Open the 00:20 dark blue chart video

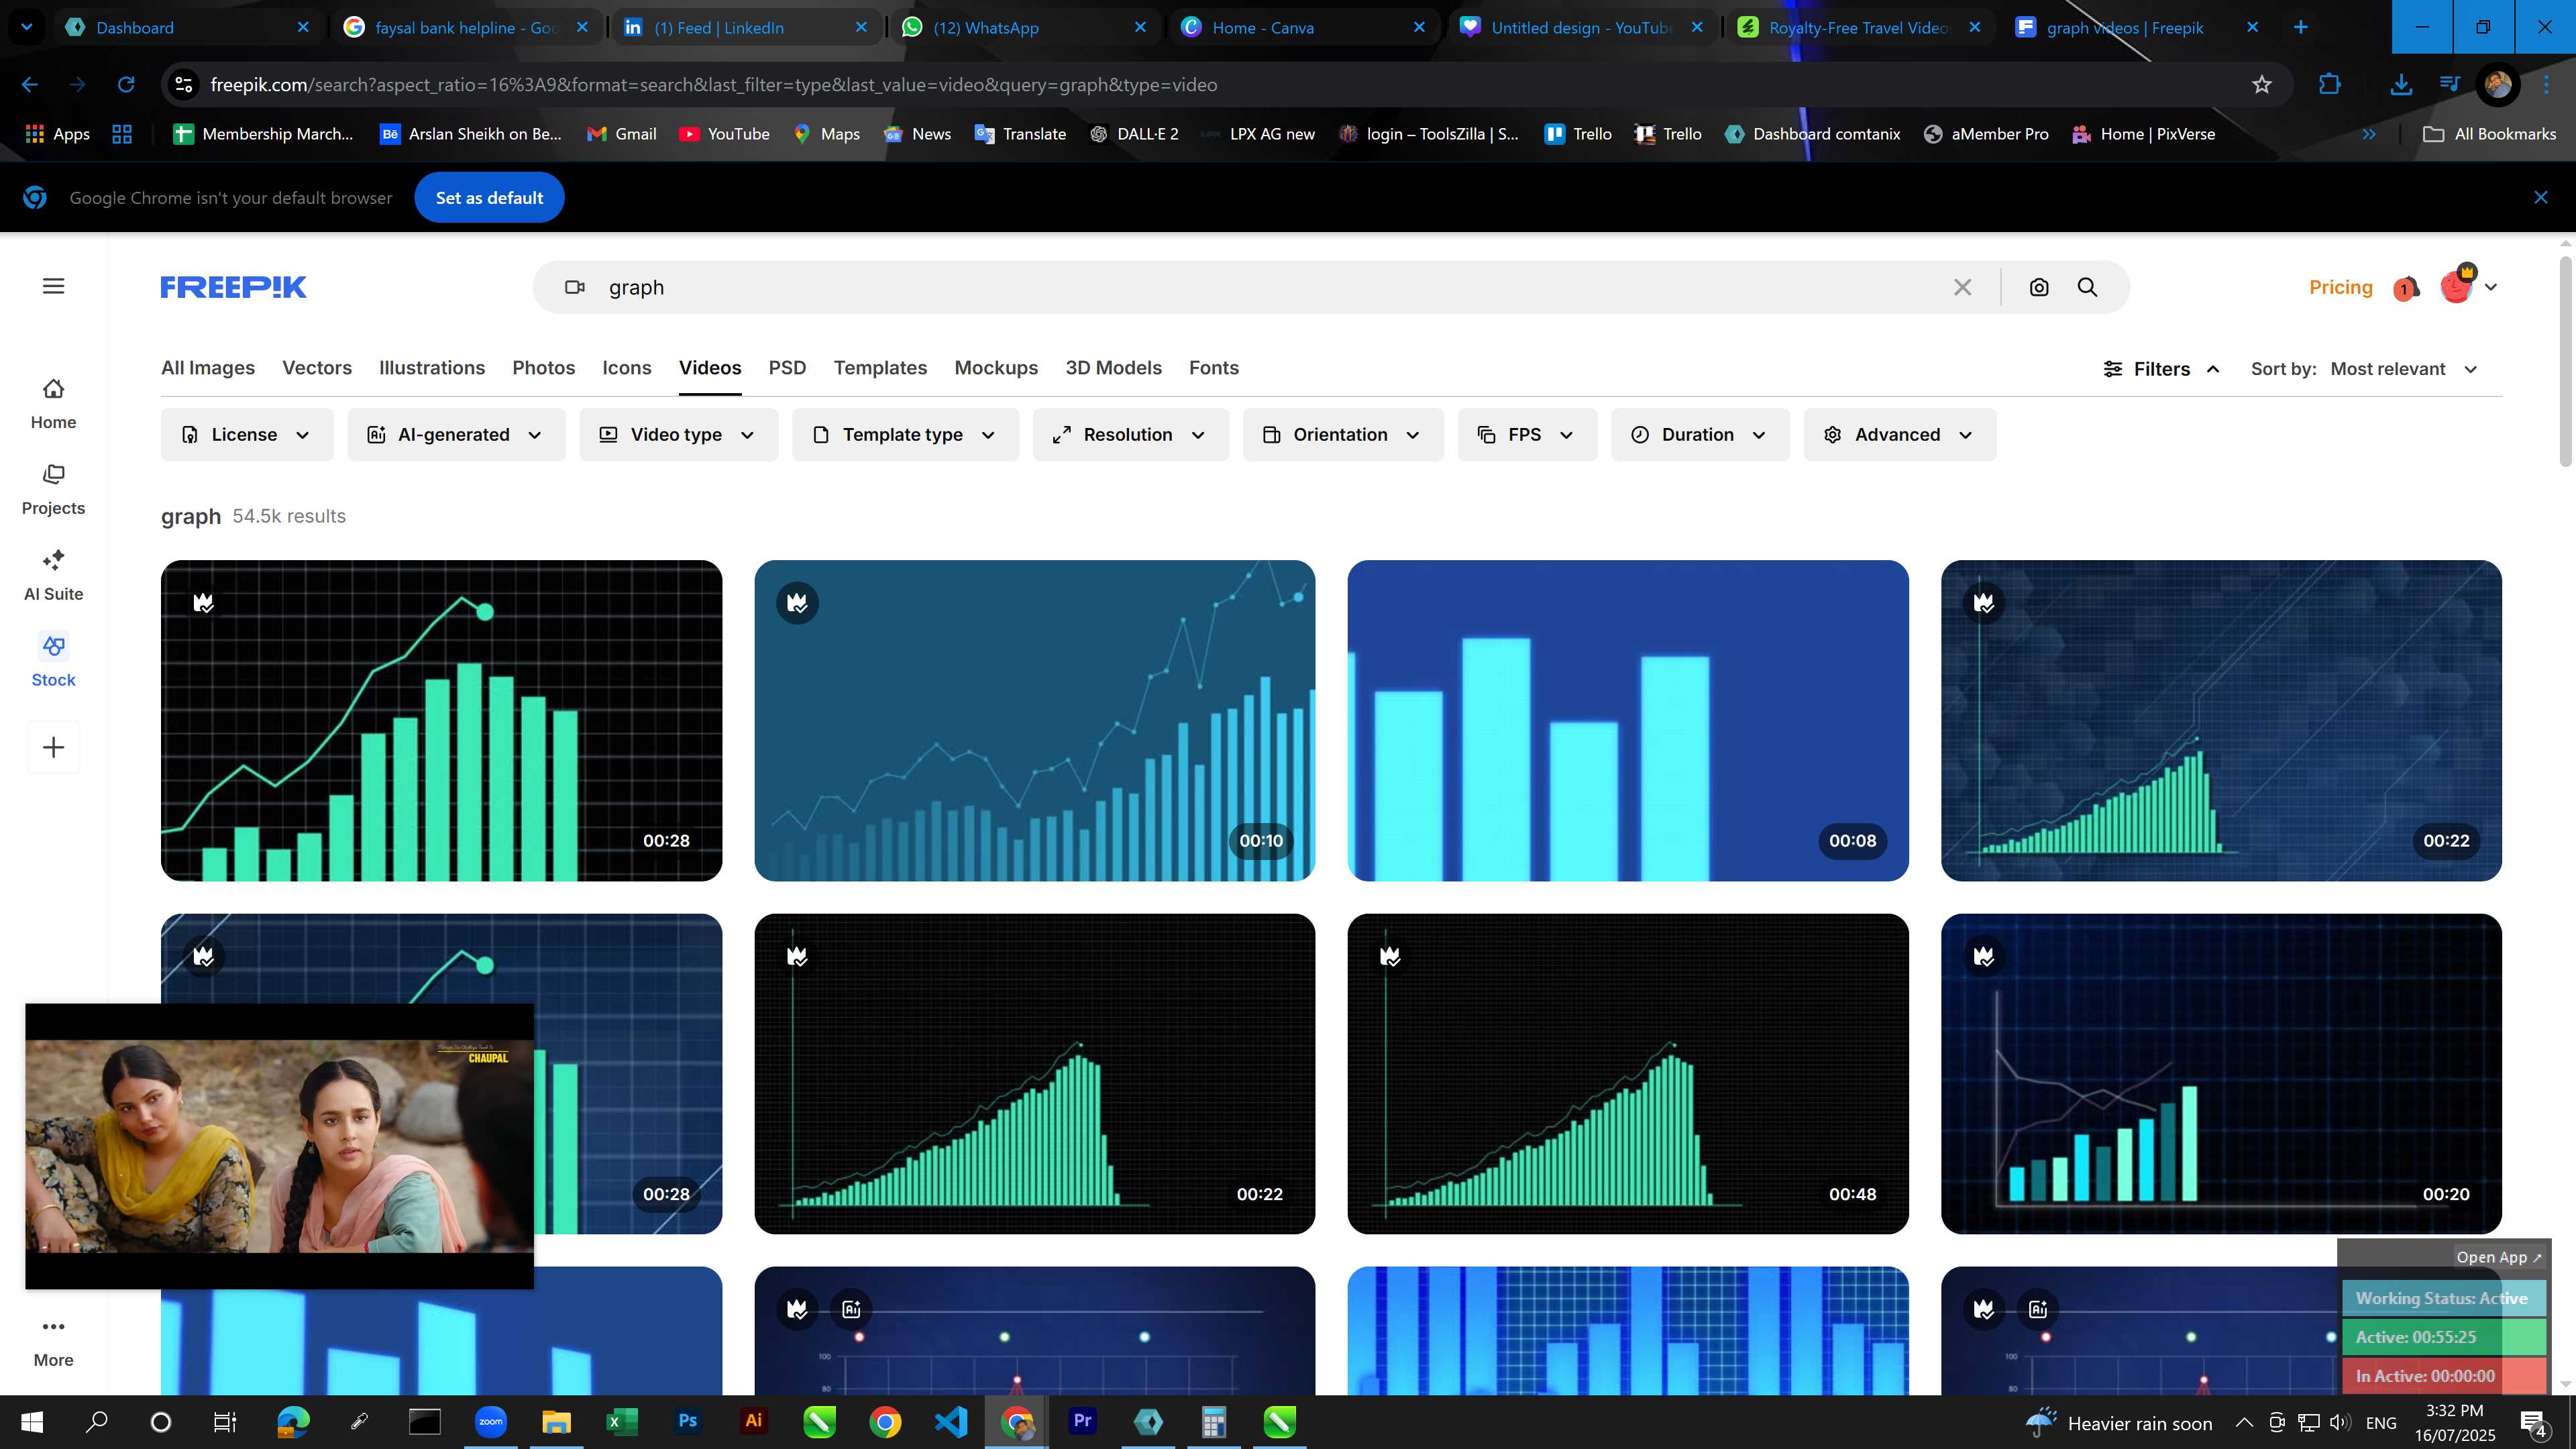point(2221,1073)
